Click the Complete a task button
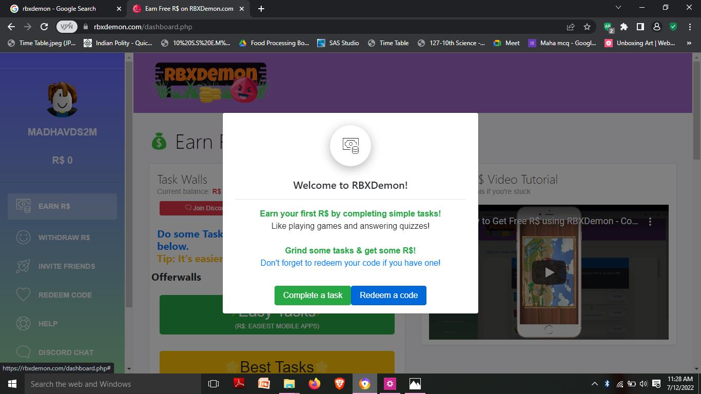Viewport: 701px width, 394px height. (x=313, y=295)
